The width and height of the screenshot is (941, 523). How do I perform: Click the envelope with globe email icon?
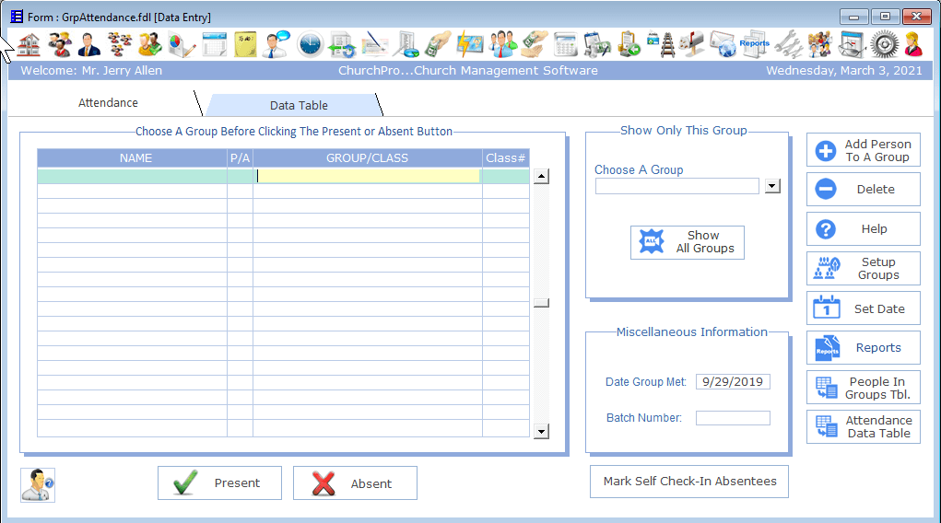click(723, 45)
